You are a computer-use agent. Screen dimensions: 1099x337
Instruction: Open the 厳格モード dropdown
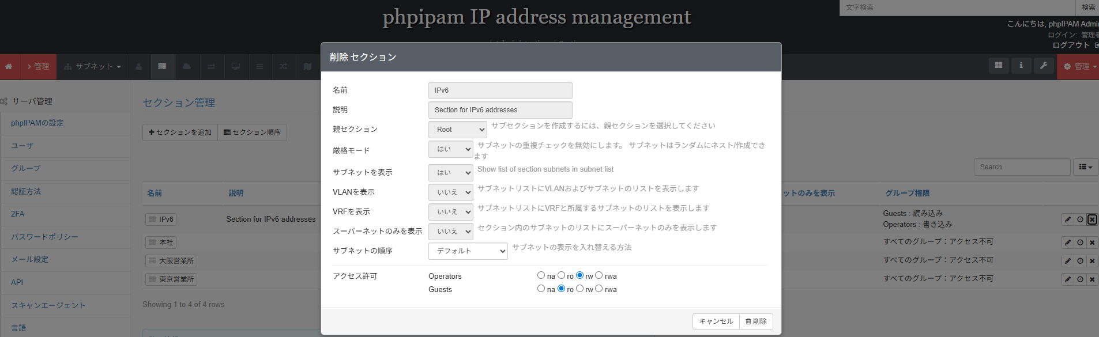click(451, 149)
